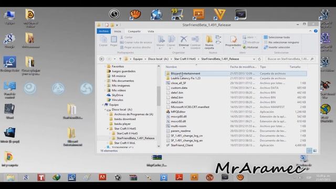Collapse Star Craft II HotS tree node
The image size is (336, 189).
[x=108, y=129]
